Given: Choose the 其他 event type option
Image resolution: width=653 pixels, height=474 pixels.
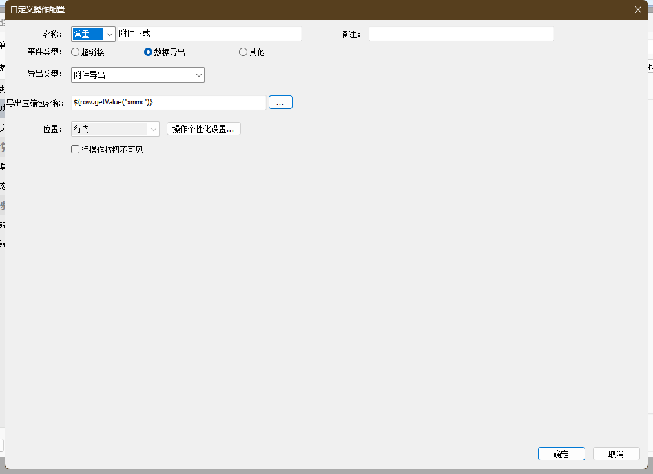Looking at the screenshot, I should click(243, 52).
